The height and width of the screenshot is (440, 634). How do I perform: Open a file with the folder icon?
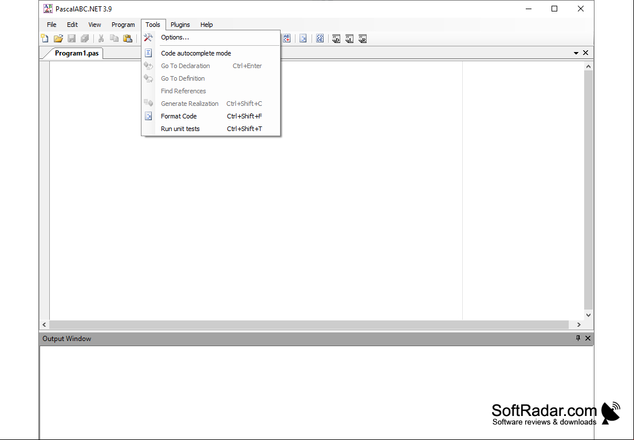pyautogui.click(x=58, y=38)
